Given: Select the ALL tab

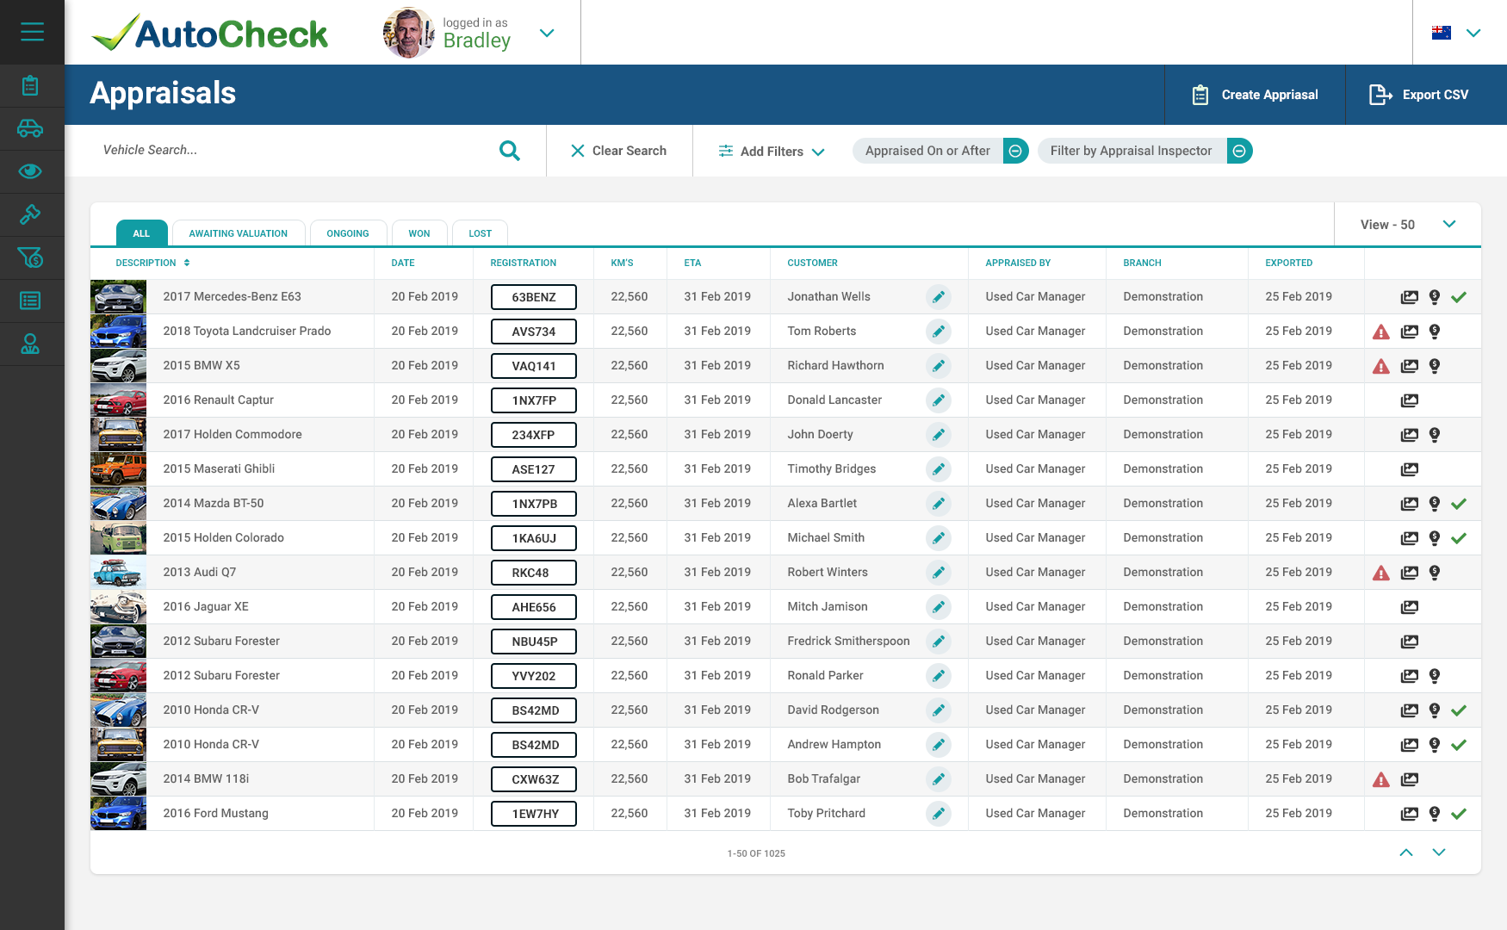Looking at the screenshot, I should click(x=142, y=233).
